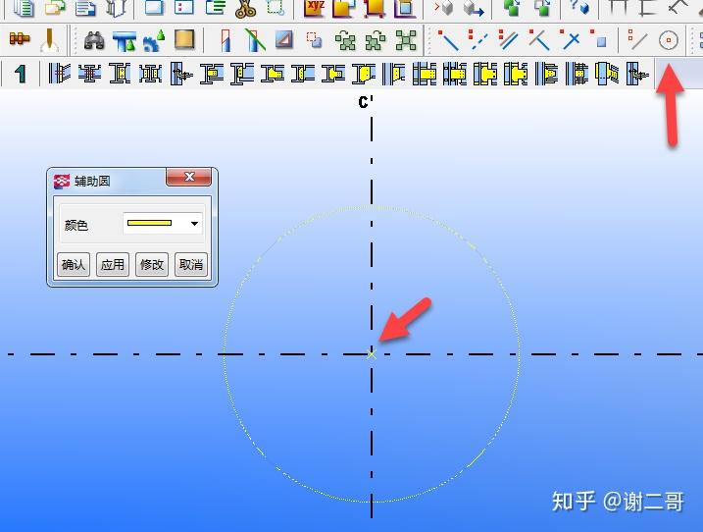Select the create bolts tool
The width and height of the screenshot is (703, 532).
coord(20,39)
